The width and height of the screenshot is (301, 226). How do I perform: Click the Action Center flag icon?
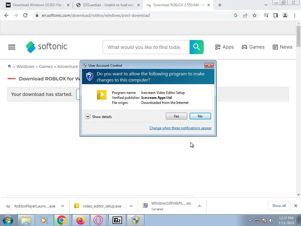pos(264,220)
